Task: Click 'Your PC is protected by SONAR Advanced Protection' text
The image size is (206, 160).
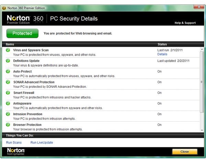Action: coord(50,87)
